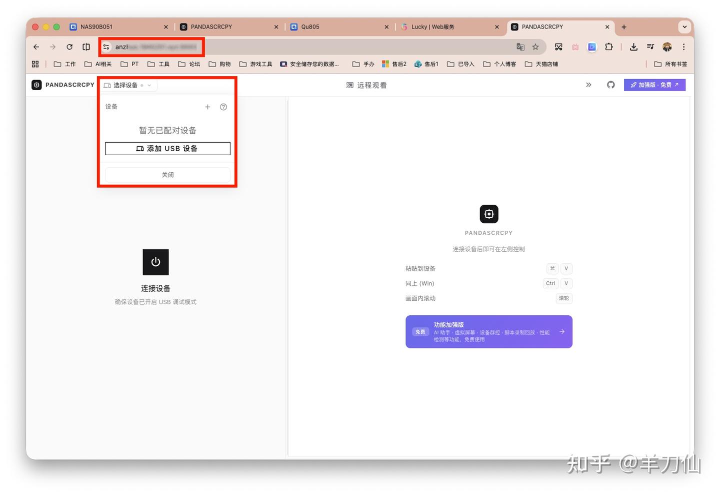Open the 工具 bookmarks folder

(x=158, y=64)
